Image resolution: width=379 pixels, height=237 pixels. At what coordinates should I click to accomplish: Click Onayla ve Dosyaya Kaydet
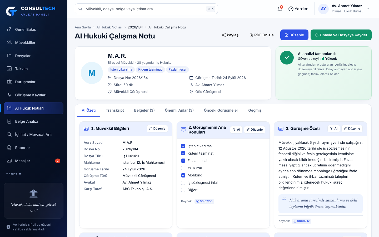coord(341,35)
